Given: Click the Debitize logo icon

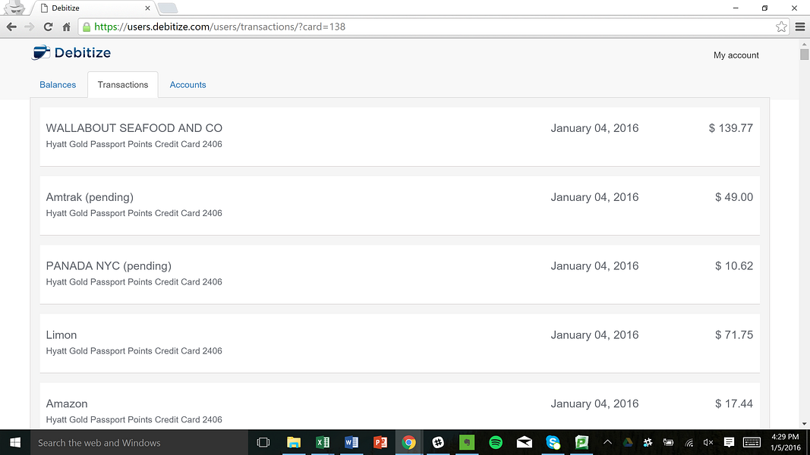Looking at the screenshot, I should pos(41,52).
